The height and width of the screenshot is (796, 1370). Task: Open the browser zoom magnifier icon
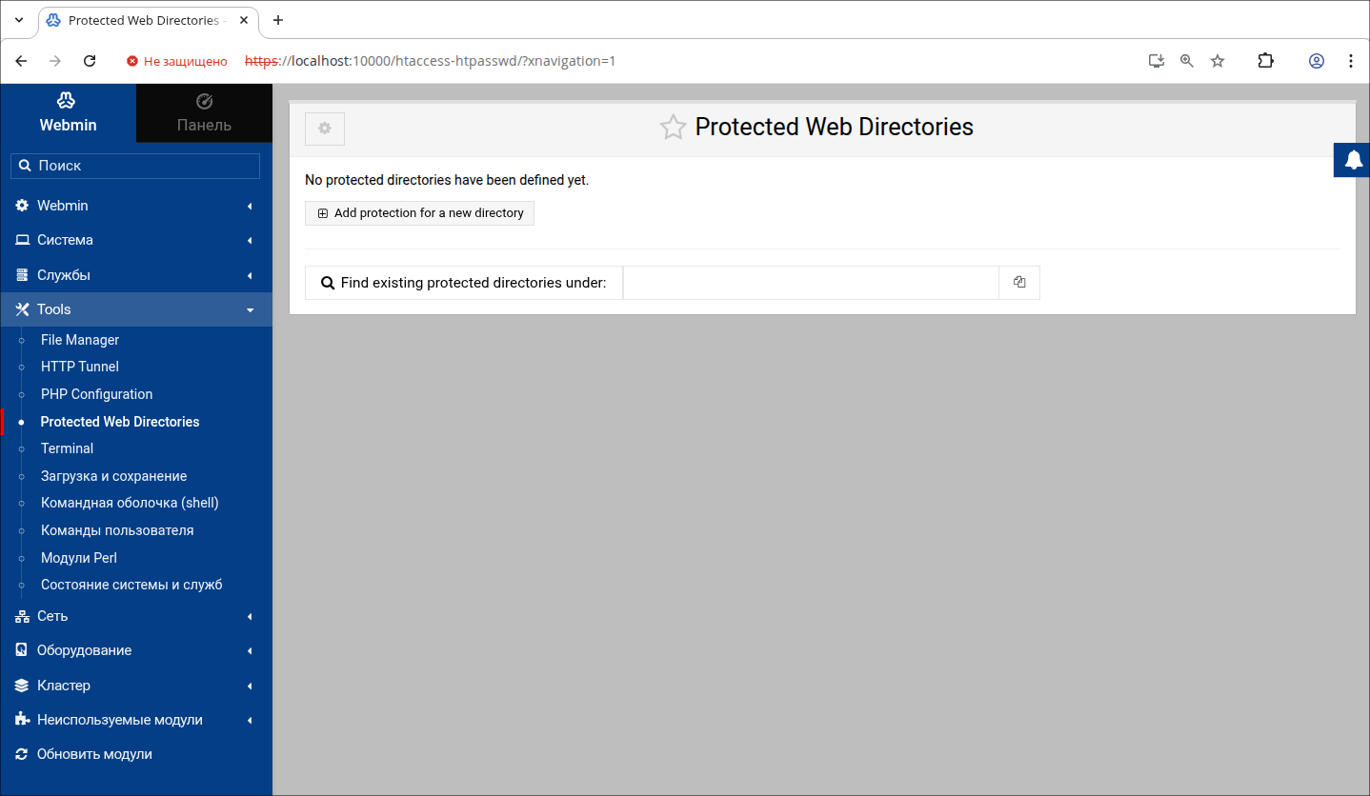[x=1187, y=61]
